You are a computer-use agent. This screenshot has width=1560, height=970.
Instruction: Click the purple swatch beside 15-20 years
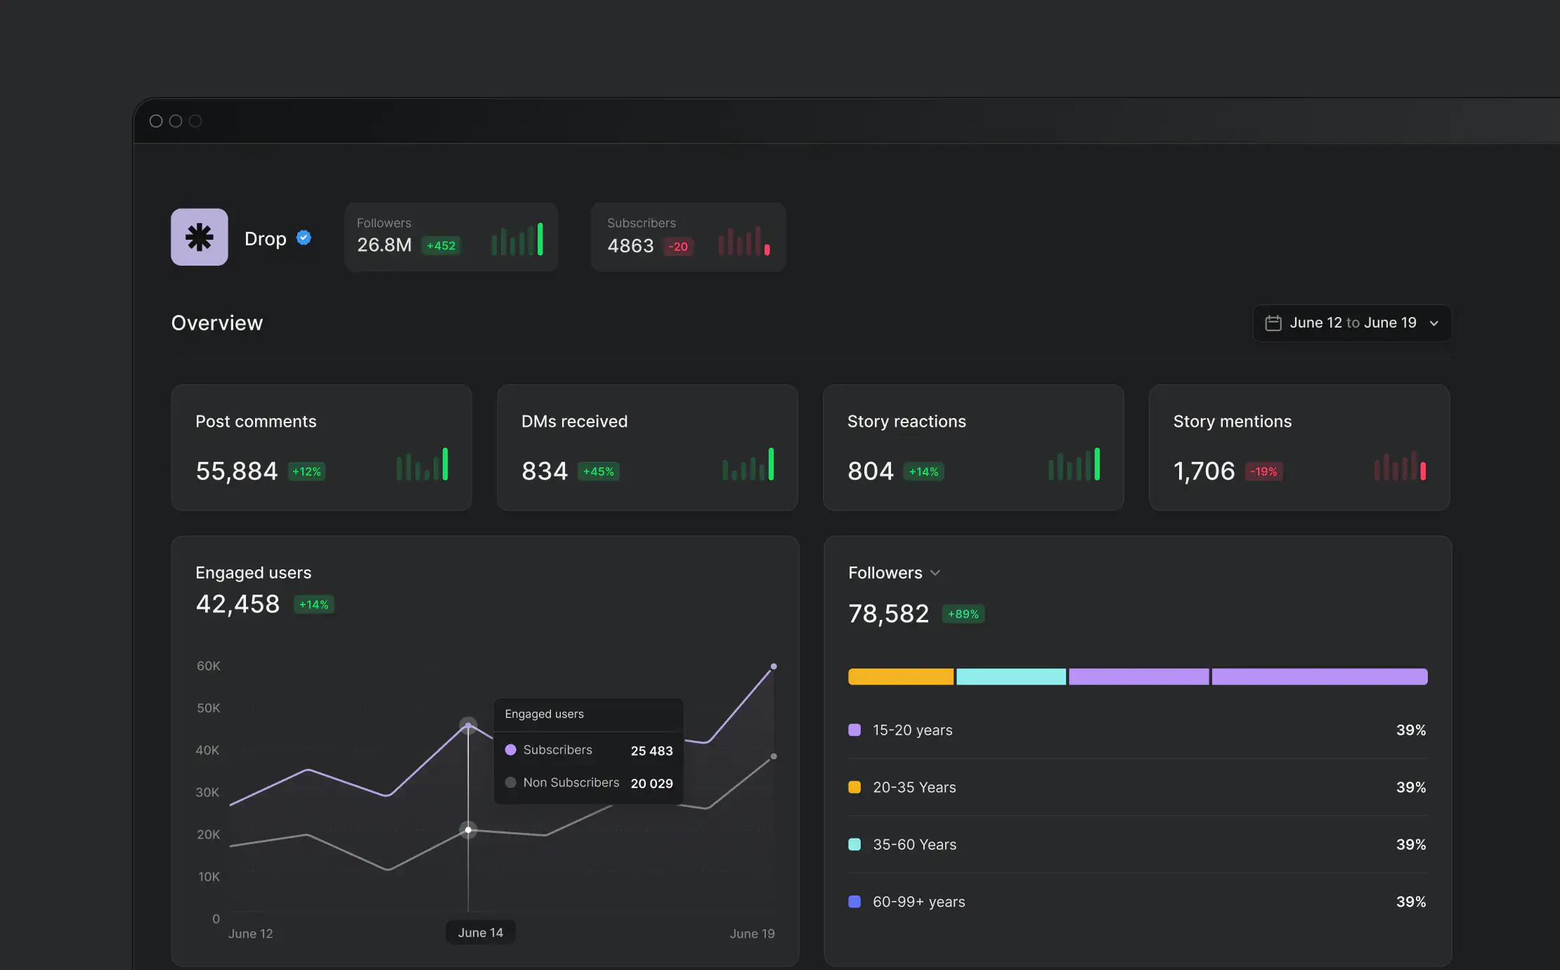pos(854,730)
